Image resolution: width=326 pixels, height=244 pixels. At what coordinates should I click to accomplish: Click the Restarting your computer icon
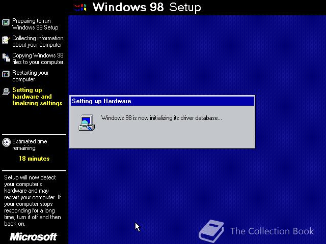pyautogui.click(x=6, y=74)
